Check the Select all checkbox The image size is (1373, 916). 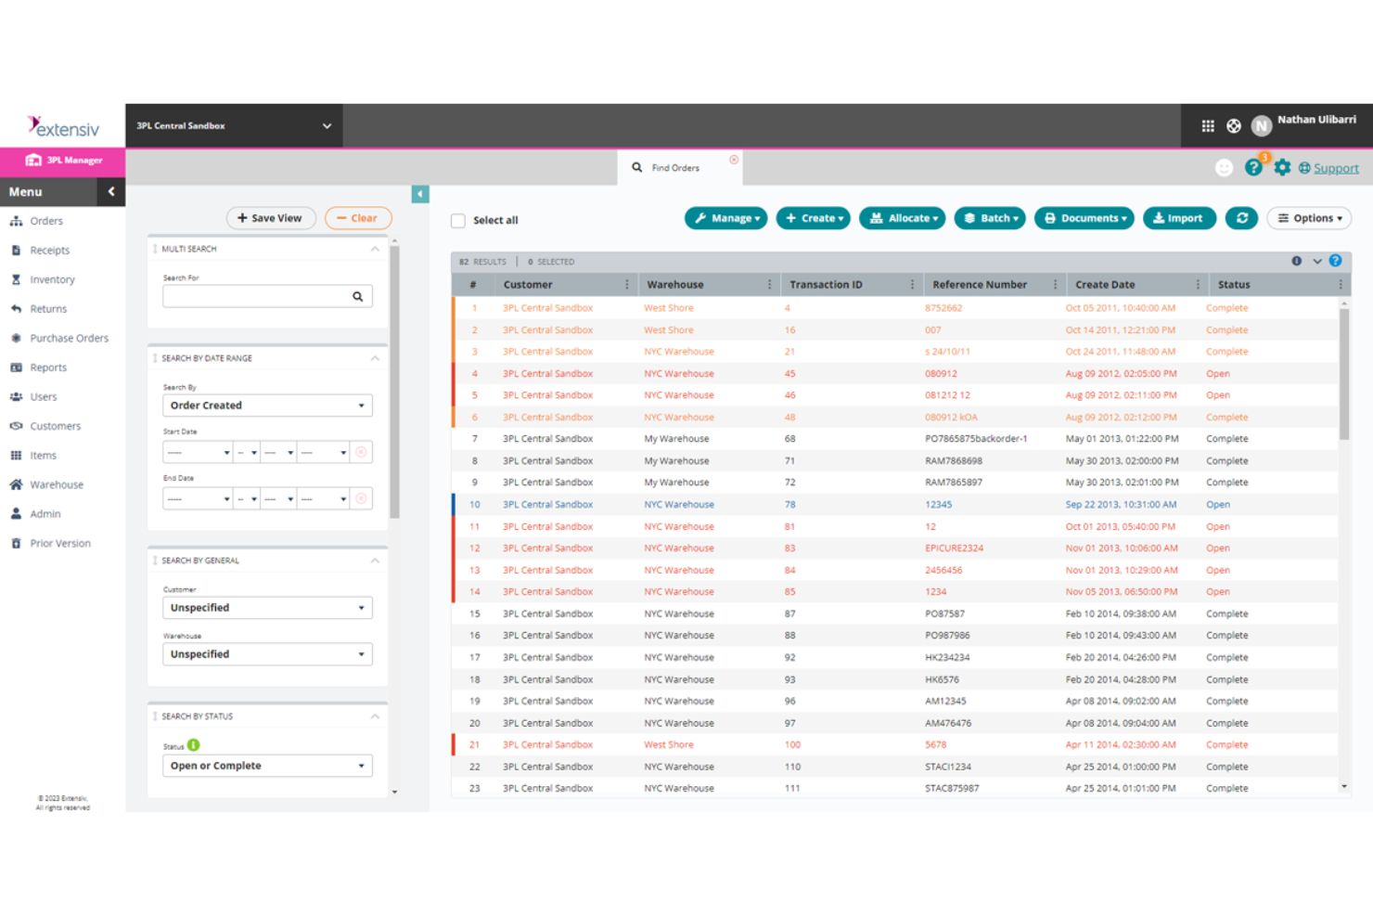[x=458, y=221]
